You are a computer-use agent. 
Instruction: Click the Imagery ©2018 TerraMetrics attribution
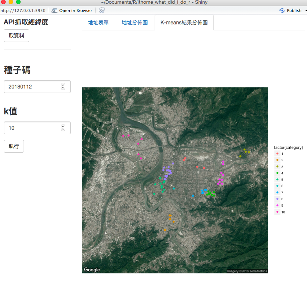tap(247, 271)
